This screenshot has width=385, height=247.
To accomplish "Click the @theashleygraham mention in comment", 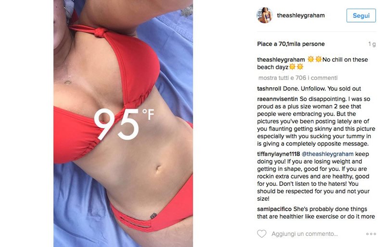I will coord(327,154).
